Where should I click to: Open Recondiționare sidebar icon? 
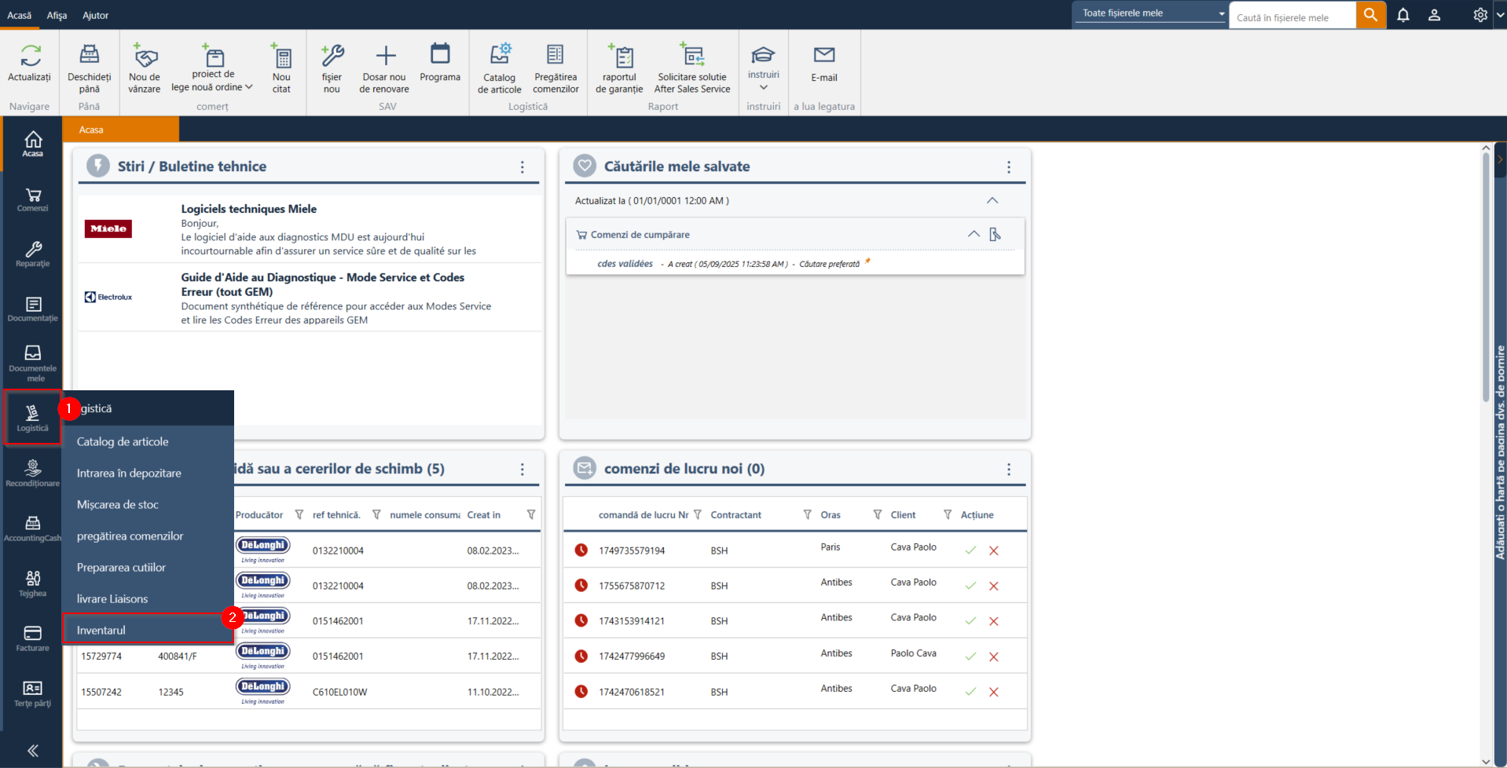(x=33, y=474)
